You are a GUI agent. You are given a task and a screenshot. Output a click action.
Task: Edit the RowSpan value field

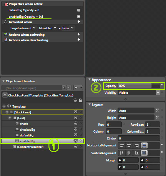click(153, 125)
